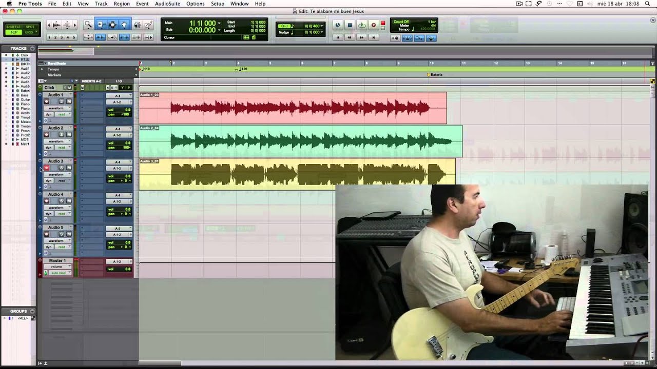Click the Stop transport button
Image resolution: width=657 pixels, height=369 pixels.
(350, 25)
